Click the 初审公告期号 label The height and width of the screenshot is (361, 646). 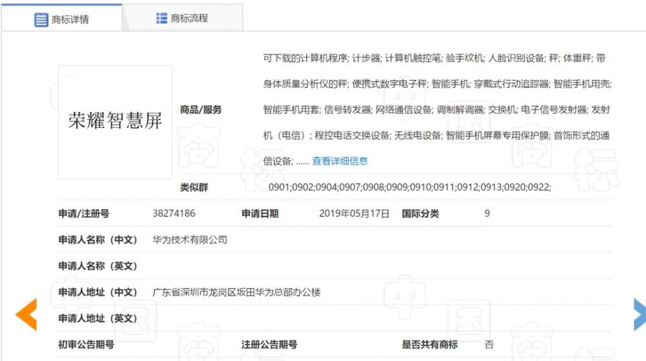86,345
